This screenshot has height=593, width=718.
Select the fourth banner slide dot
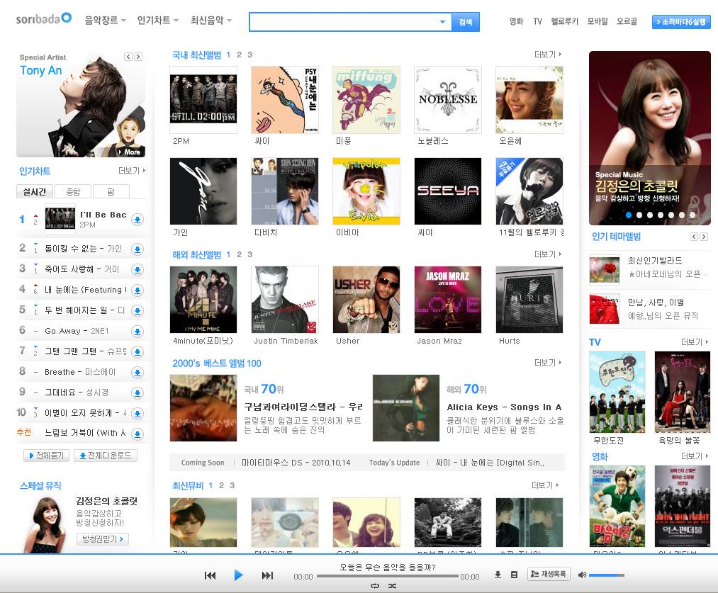coord(661,215)
